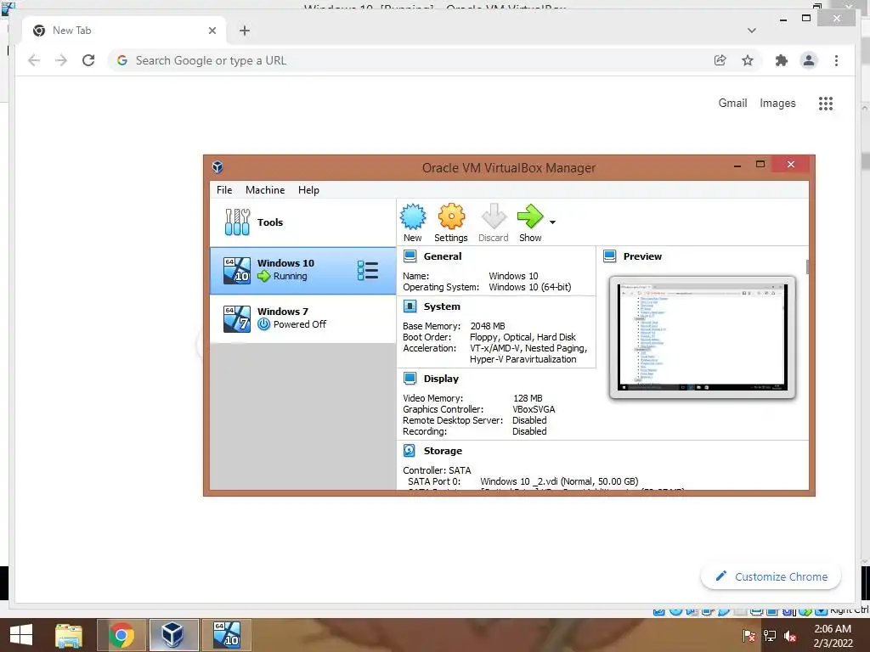Viewport: 870px width, 652px height.
Task: Click the green Show arrow icon
Action: click(530, 216)
